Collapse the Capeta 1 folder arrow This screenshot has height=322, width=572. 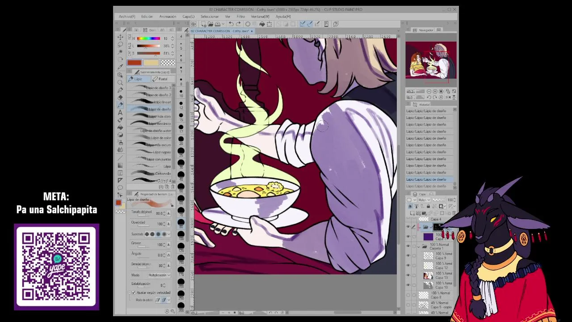pyautogui.click(x=419, y=246)
